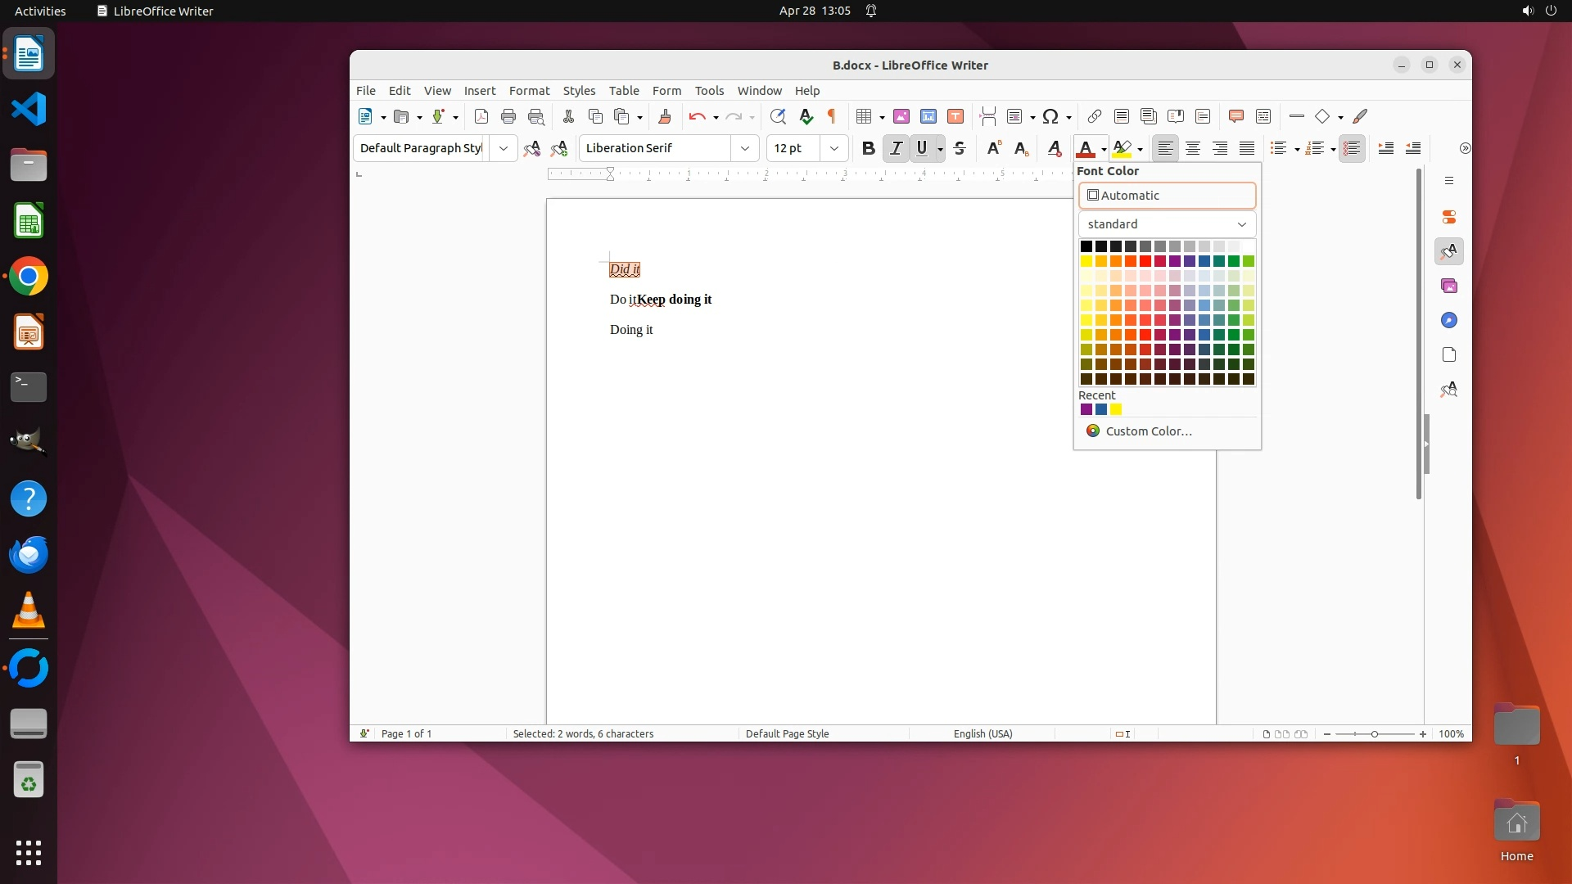Click the Clone Formatting paintbrush icon
Screen dimensions: 1572x884
(x=665, y=116)
